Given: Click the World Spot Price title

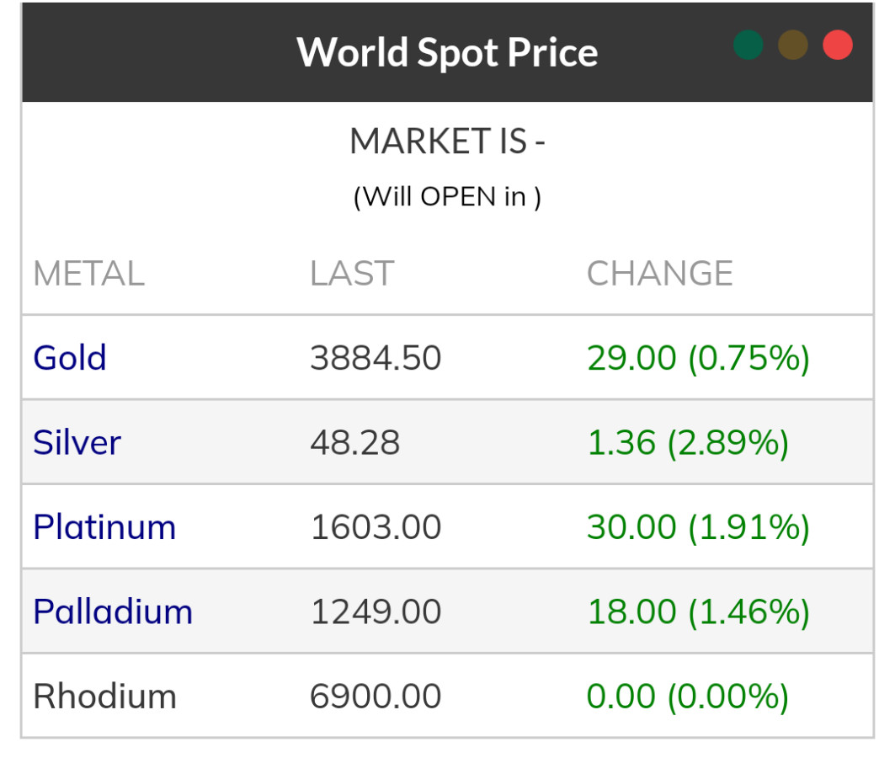Looking at the screenshot, I should click(x=447, y=52).
